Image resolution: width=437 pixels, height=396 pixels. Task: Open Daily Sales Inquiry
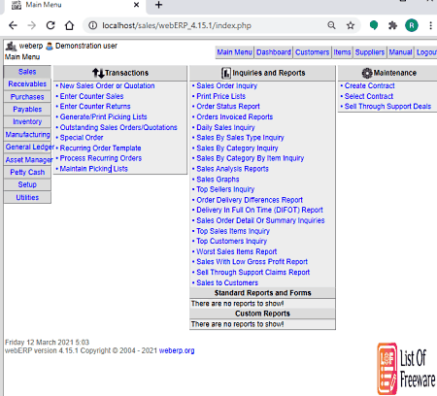[225, 127]
